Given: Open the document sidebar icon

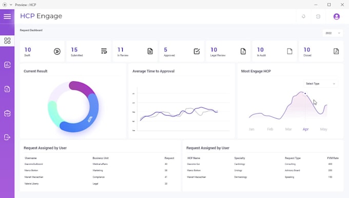Looking at the screenshot, I should point(7,89).
